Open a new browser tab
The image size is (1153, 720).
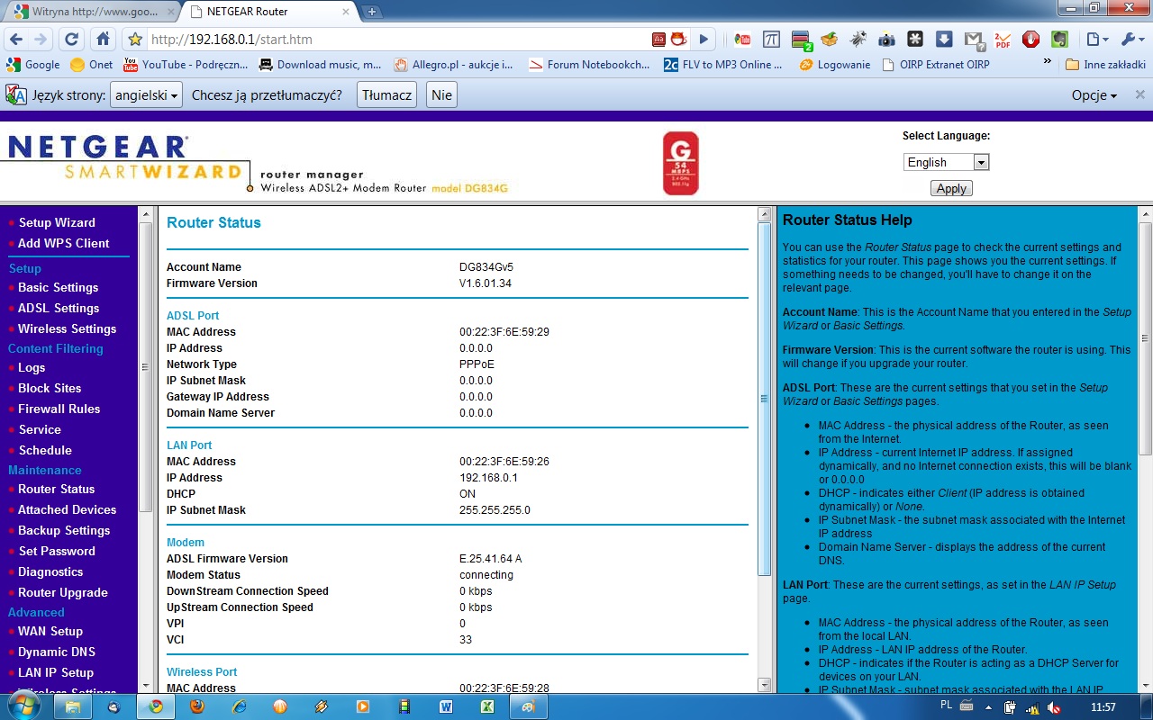[x=372, y=12]
